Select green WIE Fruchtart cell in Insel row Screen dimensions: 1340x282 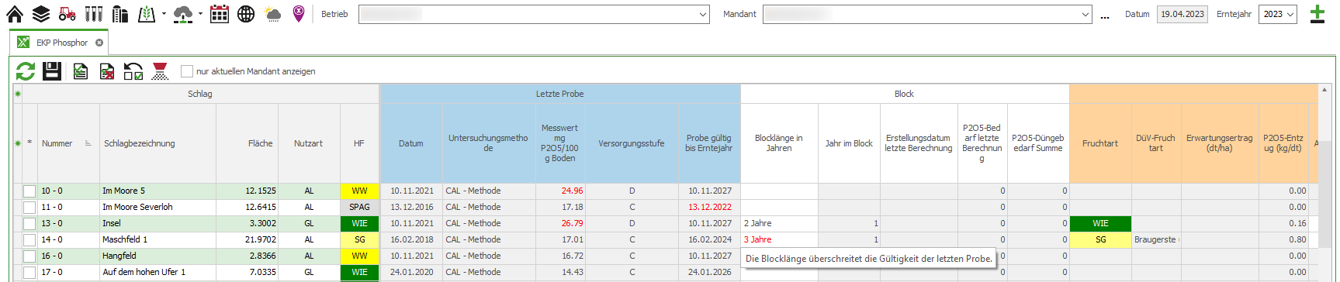(x=1100, y=224)
